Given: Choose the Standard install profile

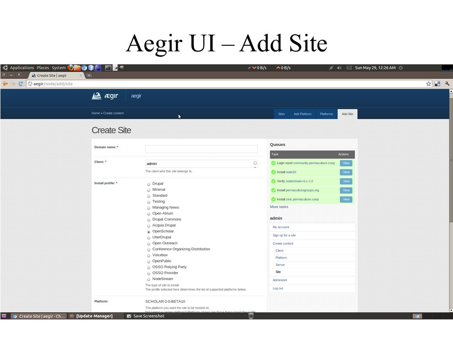Looking at the screenshot, I should 149,196.
